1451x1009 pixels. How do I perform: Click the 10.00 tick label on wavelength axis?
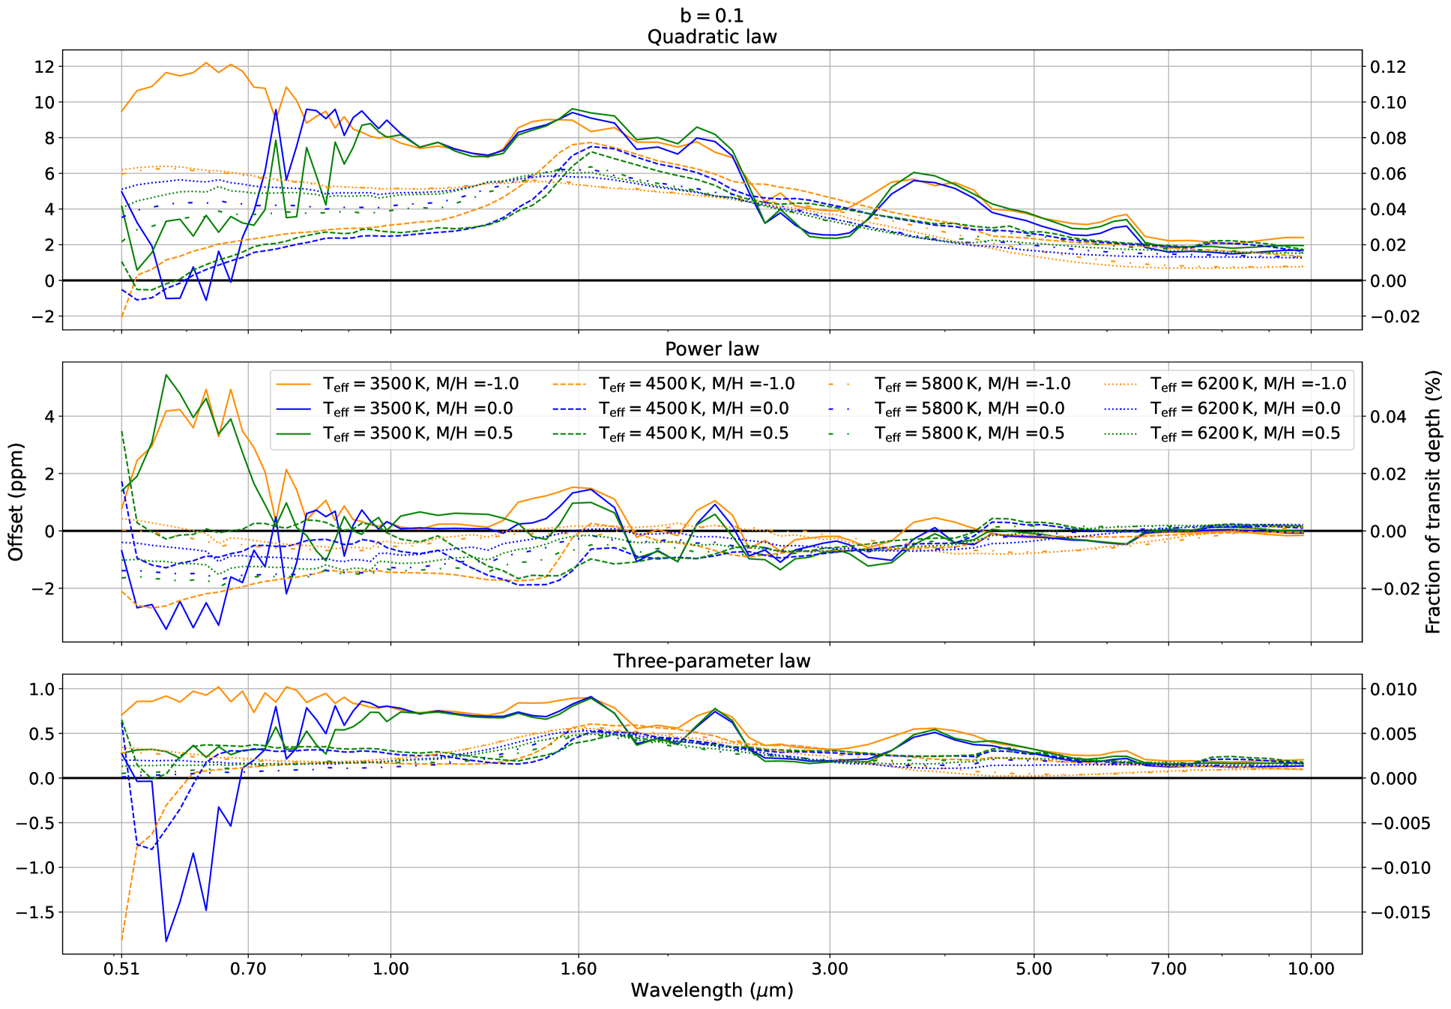click(1311, 969)
